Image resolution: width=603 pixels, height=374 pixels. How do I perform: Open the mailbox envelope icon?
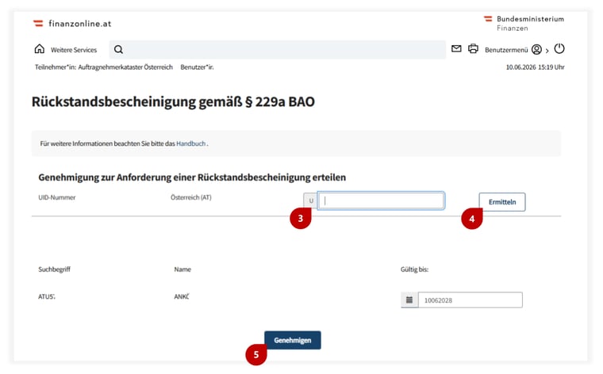point(456,49)
